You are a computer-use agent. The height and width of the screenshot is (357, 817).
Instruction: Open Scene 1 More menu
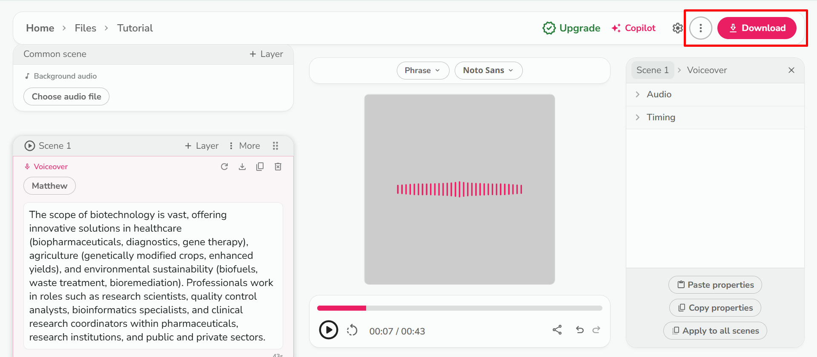coord(245,146)
